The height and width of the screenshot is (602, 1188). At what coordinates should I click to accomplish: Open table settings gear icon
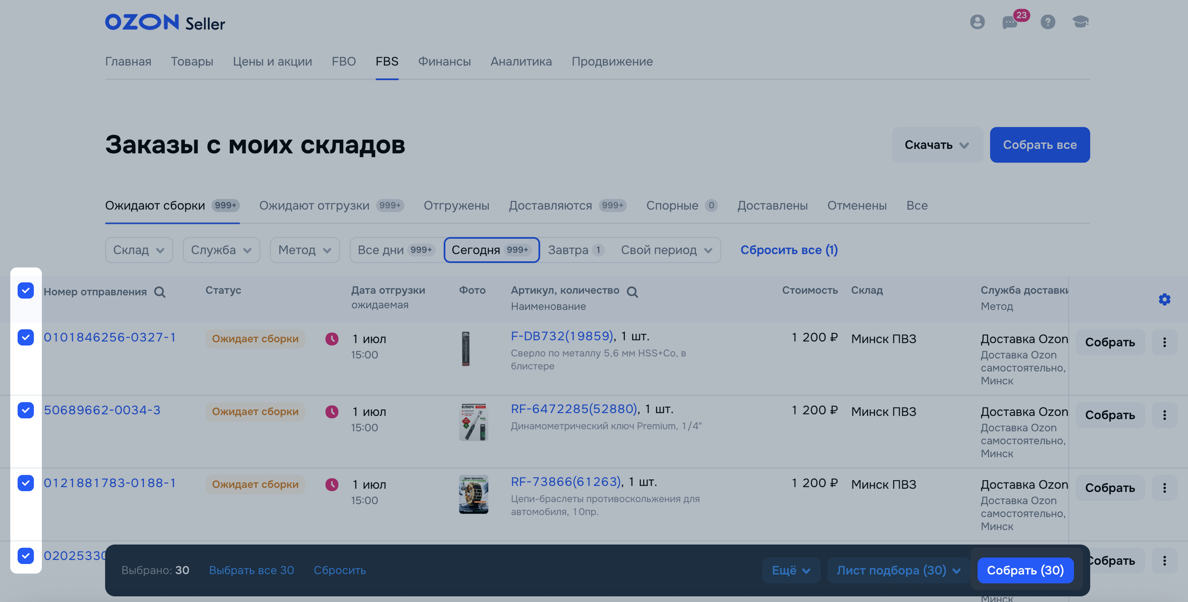(x=1164, y=299)
